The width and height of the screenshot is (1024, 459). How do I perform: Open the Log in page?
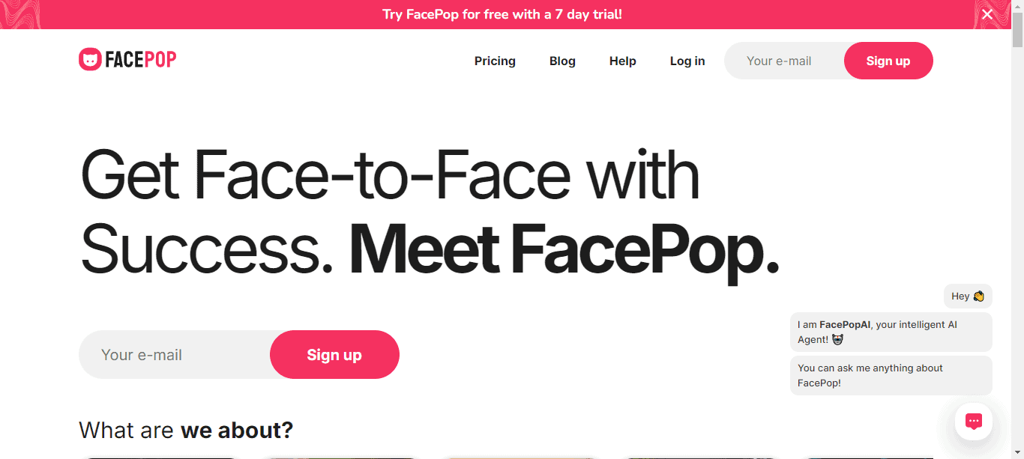687,61
